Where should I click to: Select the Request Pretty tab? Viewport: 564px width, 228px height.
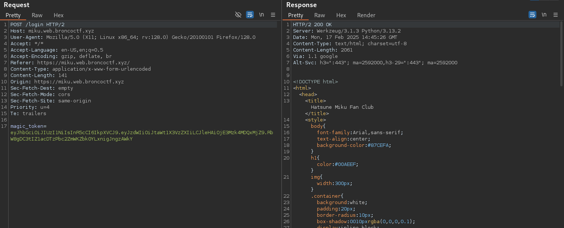click(13, 15)
